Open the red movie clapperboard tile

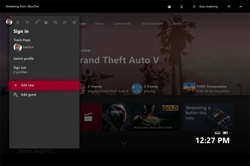91,117
